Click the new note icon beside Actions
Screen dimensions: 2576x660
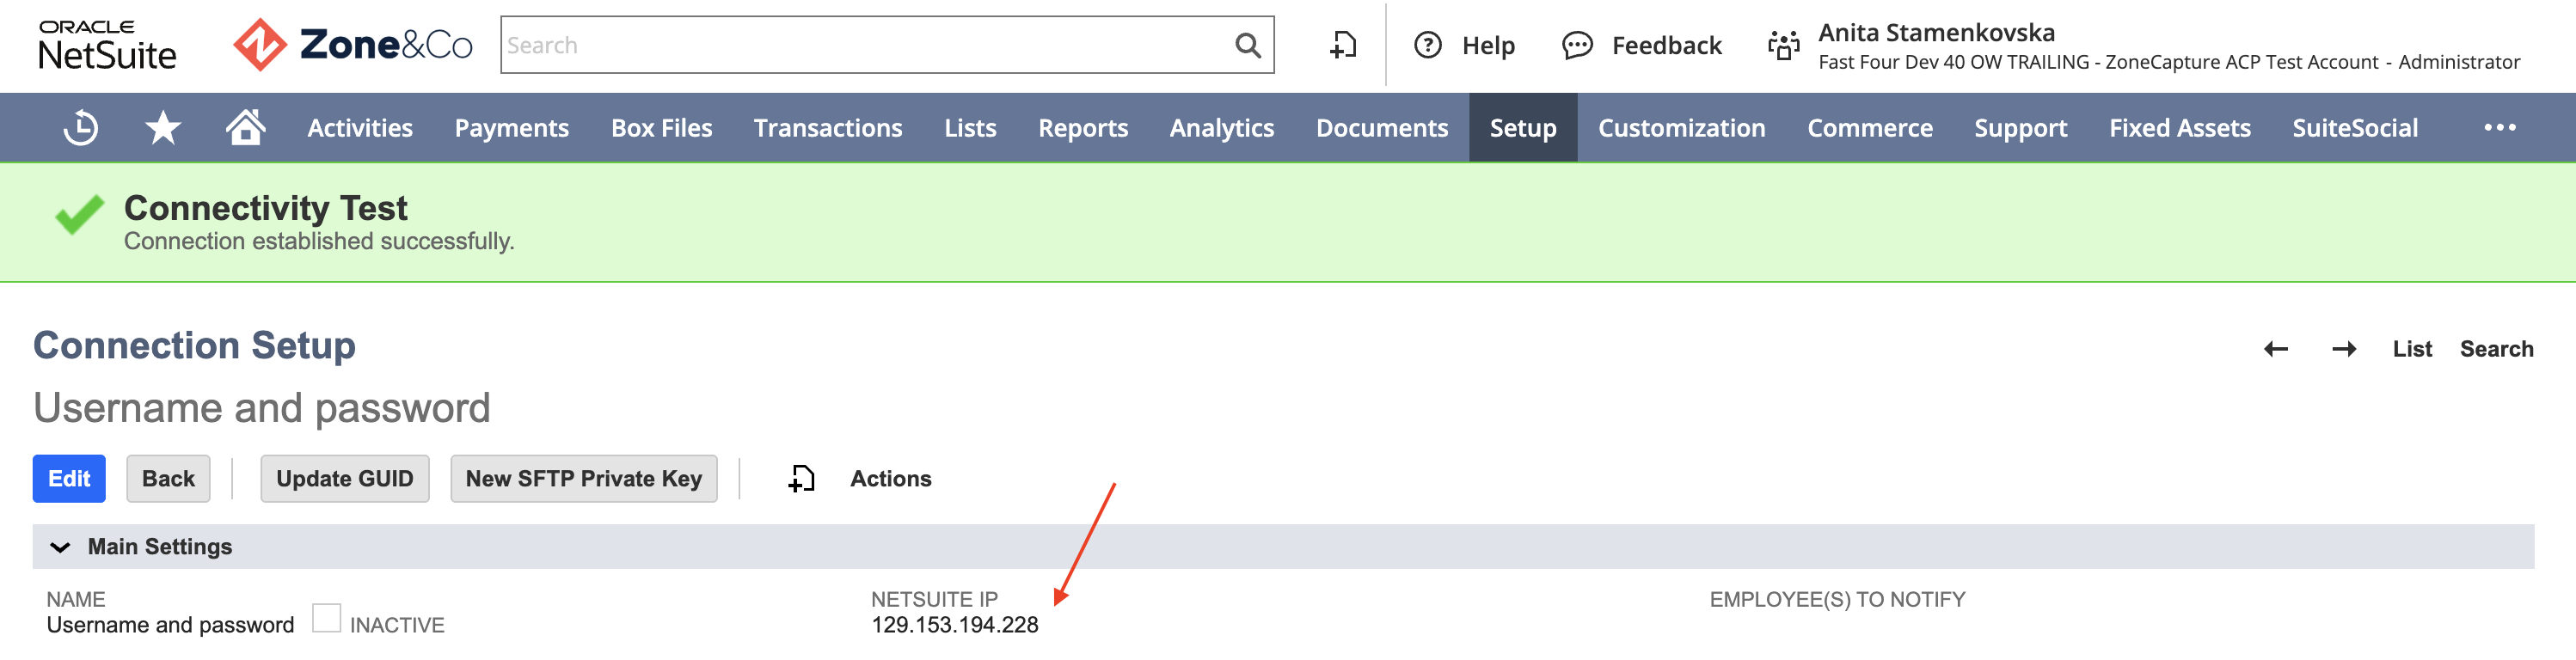[801, 479]
